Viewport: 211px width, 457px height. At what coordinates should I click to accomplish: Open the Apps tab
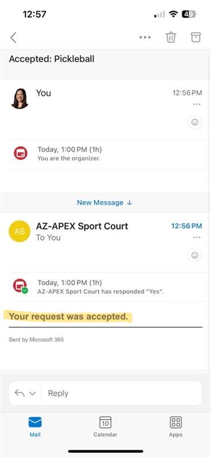(x=176, y=427)
